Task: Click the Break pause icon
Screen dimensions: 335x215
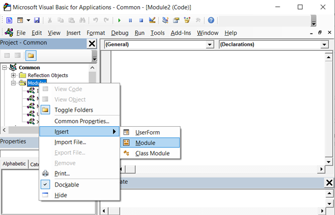Action: [x=130, y=20]
